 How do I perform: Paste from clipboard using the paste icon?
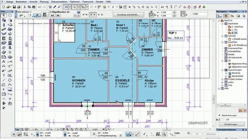(x=34, y=7)
